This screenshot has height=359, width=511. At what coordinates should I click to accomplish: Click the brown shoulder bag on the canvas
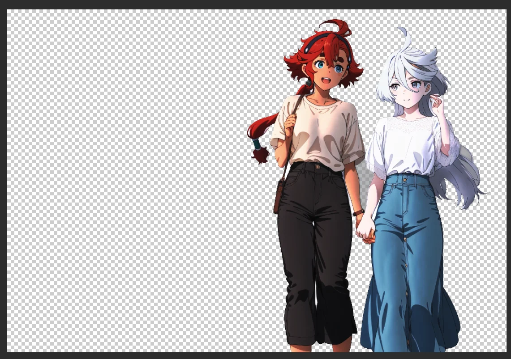point(279,197)
